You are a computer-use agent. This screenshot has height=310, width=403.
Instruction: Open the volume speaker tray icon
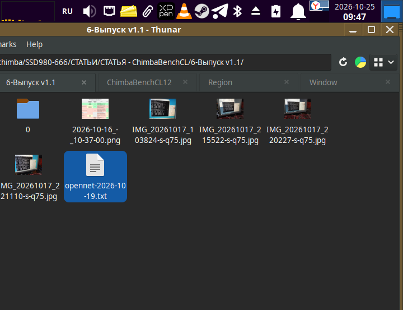click(x=90, y=11)
